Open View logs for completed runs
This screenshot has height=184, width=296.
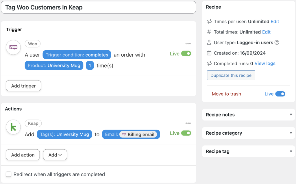(265, 63)
